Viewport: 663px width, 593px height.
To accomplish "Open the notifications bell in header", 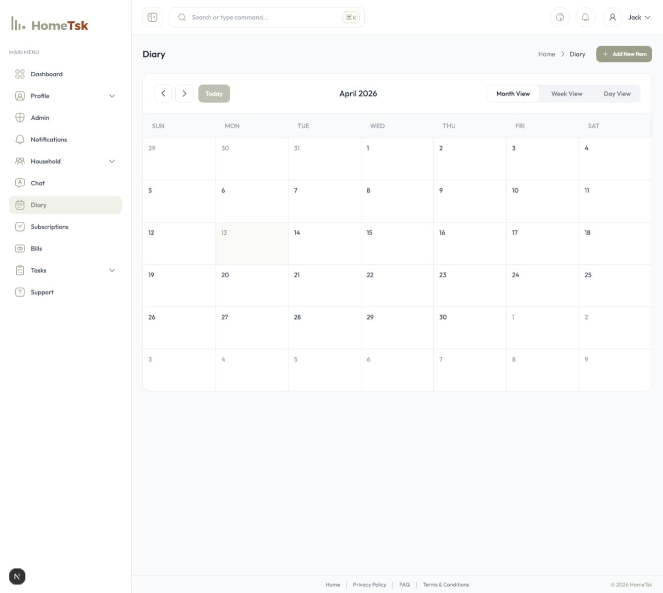I will point(585,17).
